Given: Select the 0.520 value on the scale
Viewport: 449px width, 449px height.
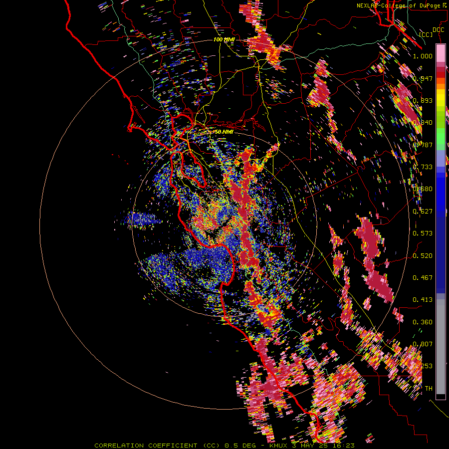Looking at the screenshot, I should 423,256.
